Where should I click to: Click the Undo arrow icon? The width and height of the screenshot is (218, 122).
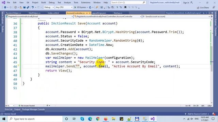pyautogui.click(x=33, y=7)
